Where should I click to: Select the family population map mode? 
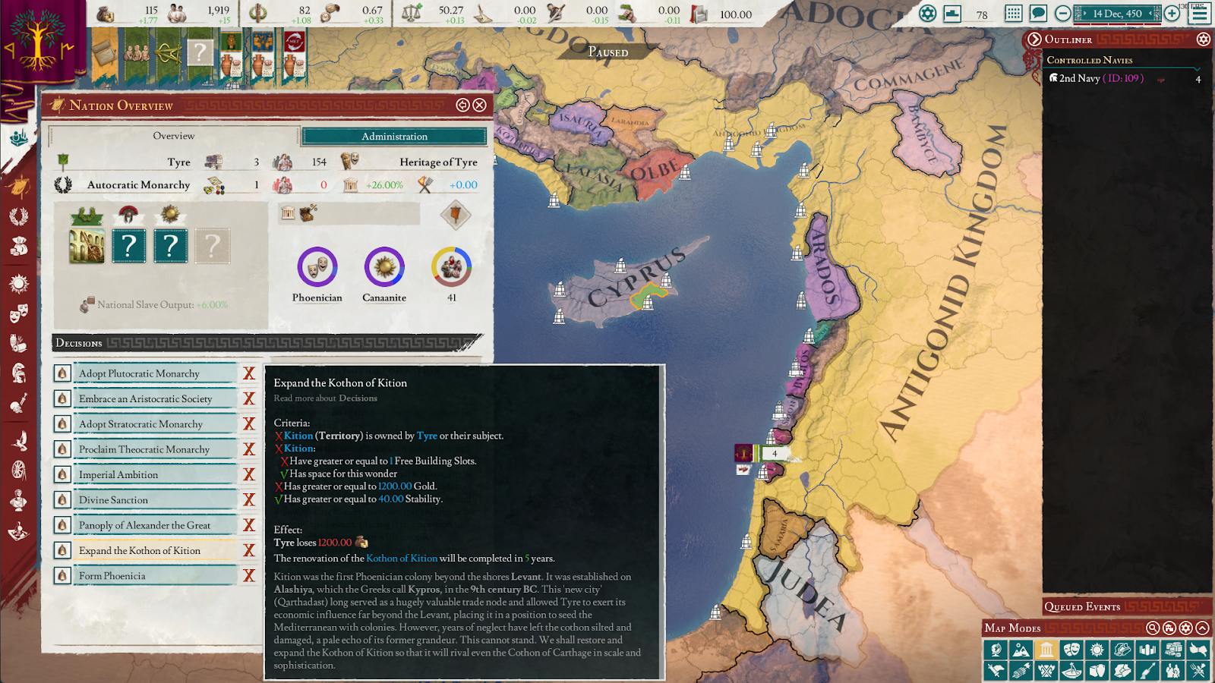coord(1172,670)
